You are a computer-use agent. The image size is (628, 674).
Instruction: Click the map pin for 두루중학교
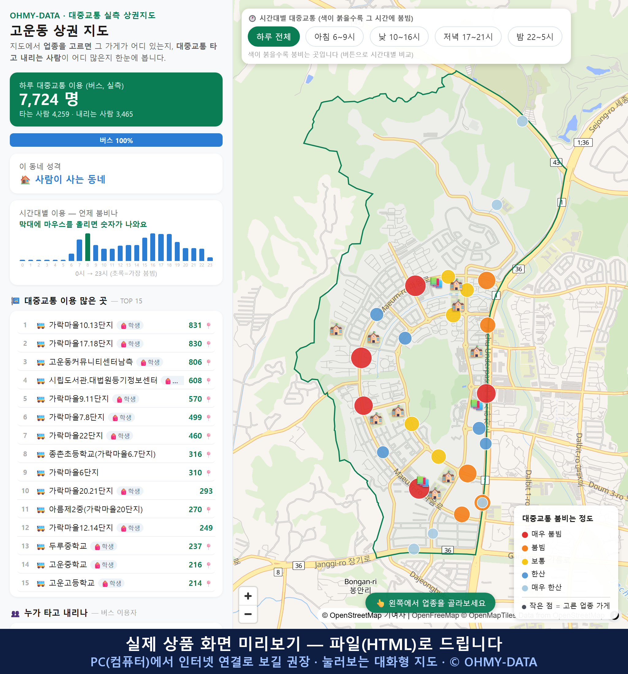click(209, 546)
